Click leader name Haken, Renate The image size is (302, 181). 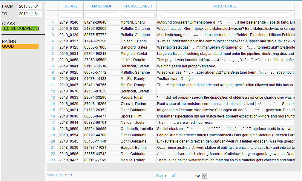(133, 60)
